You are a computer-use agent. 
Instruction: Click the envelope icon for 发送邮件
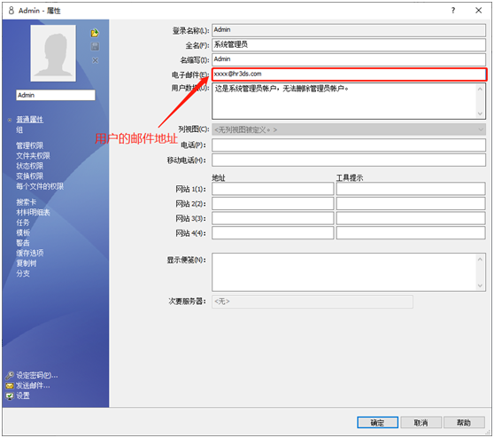[10, 386]
